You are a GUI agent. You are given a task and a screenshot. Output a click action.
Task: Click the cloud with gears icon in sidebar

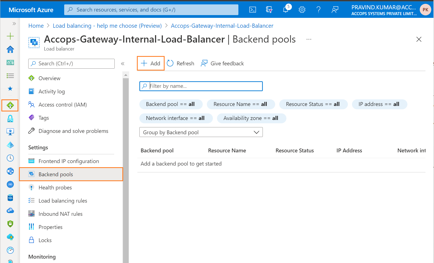(10, 211)
